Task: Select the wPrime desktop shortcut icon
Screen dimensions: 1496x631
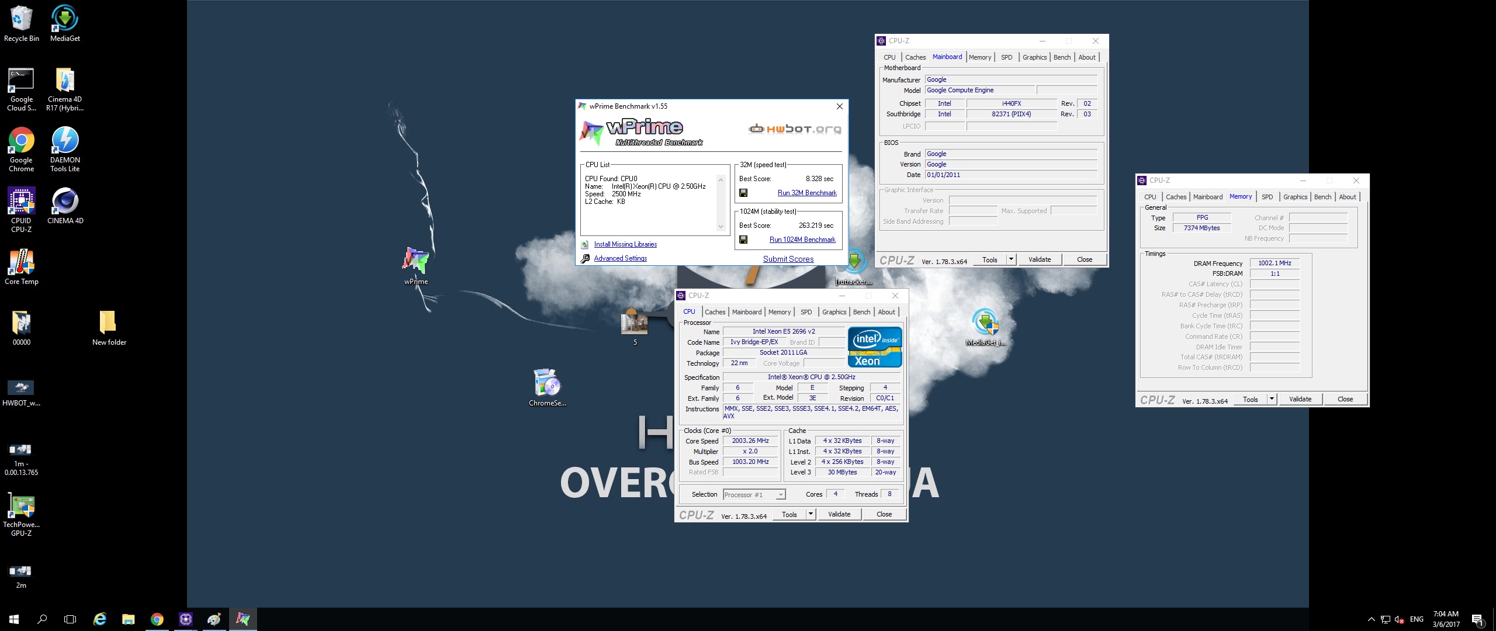Action: tap(415, 266)
